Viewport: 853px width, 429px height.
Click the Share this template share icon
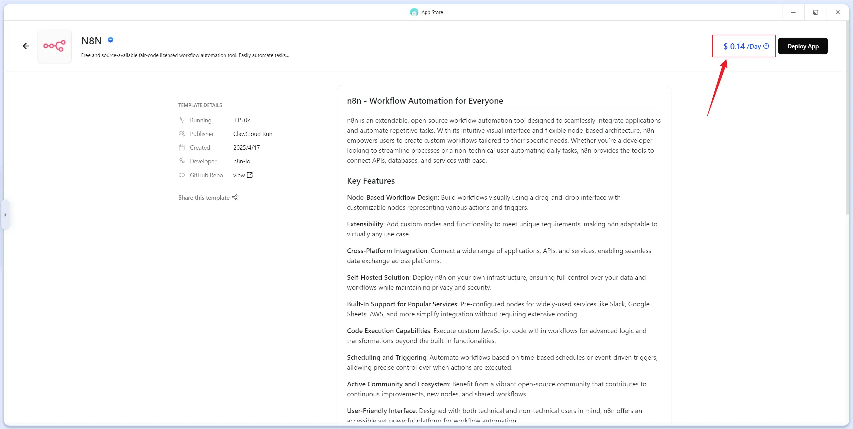point(235,198)
